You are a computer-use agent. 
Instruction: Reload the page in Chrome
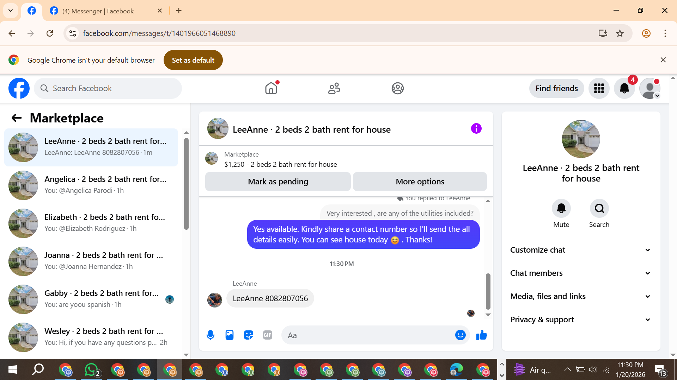[x=50, y=33]
